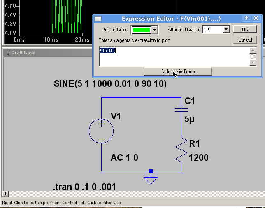
Task: Close the Expression Editor with X button
Action: 256,18
